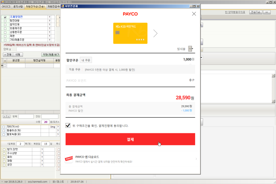Click the red 결제 payment button

[x=130, y=139]
